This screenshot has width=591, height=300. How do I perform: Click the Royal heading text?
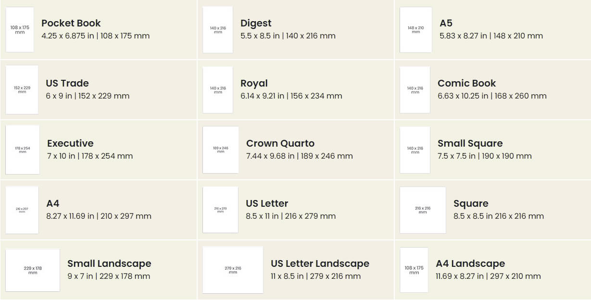[254, 83]
